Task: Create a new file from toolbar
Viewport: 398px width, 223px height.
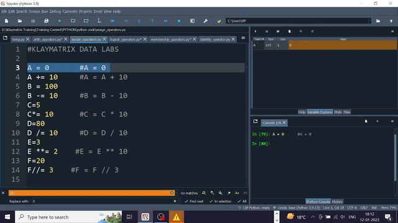Action: [7, 21]
